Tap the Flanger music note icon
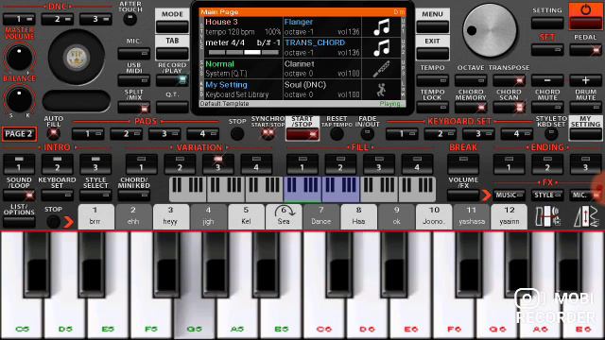The height and width of the screenshot is (340, 605). [x=381, y=27]
